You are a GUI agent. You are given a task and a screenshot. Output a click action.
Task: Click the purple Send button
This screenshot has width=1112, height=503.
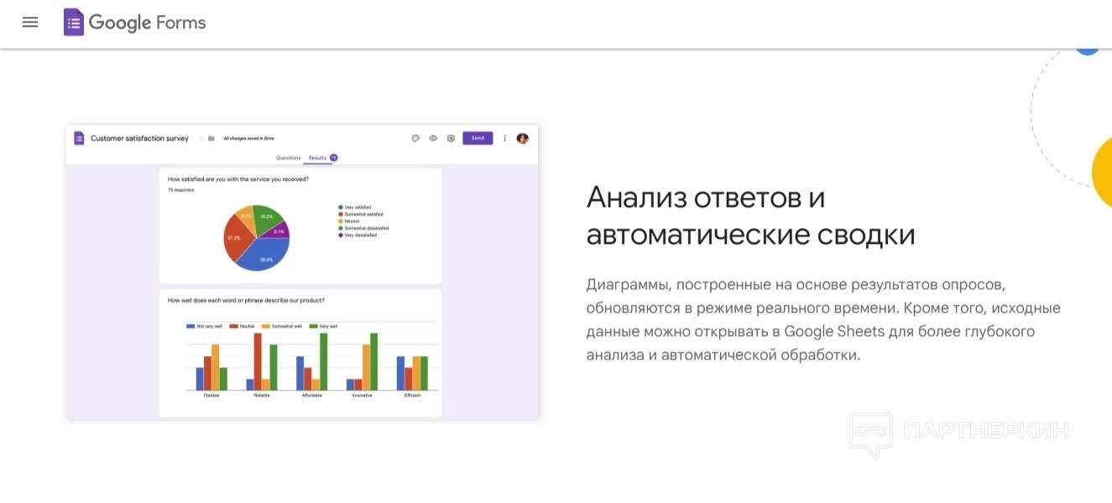478,138
